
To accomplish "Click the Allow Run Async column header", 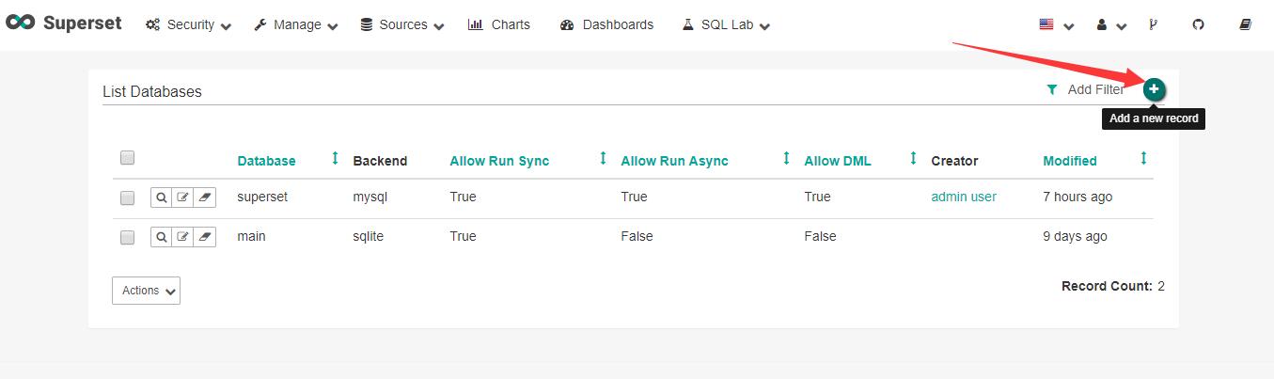I will pos(674,161).
